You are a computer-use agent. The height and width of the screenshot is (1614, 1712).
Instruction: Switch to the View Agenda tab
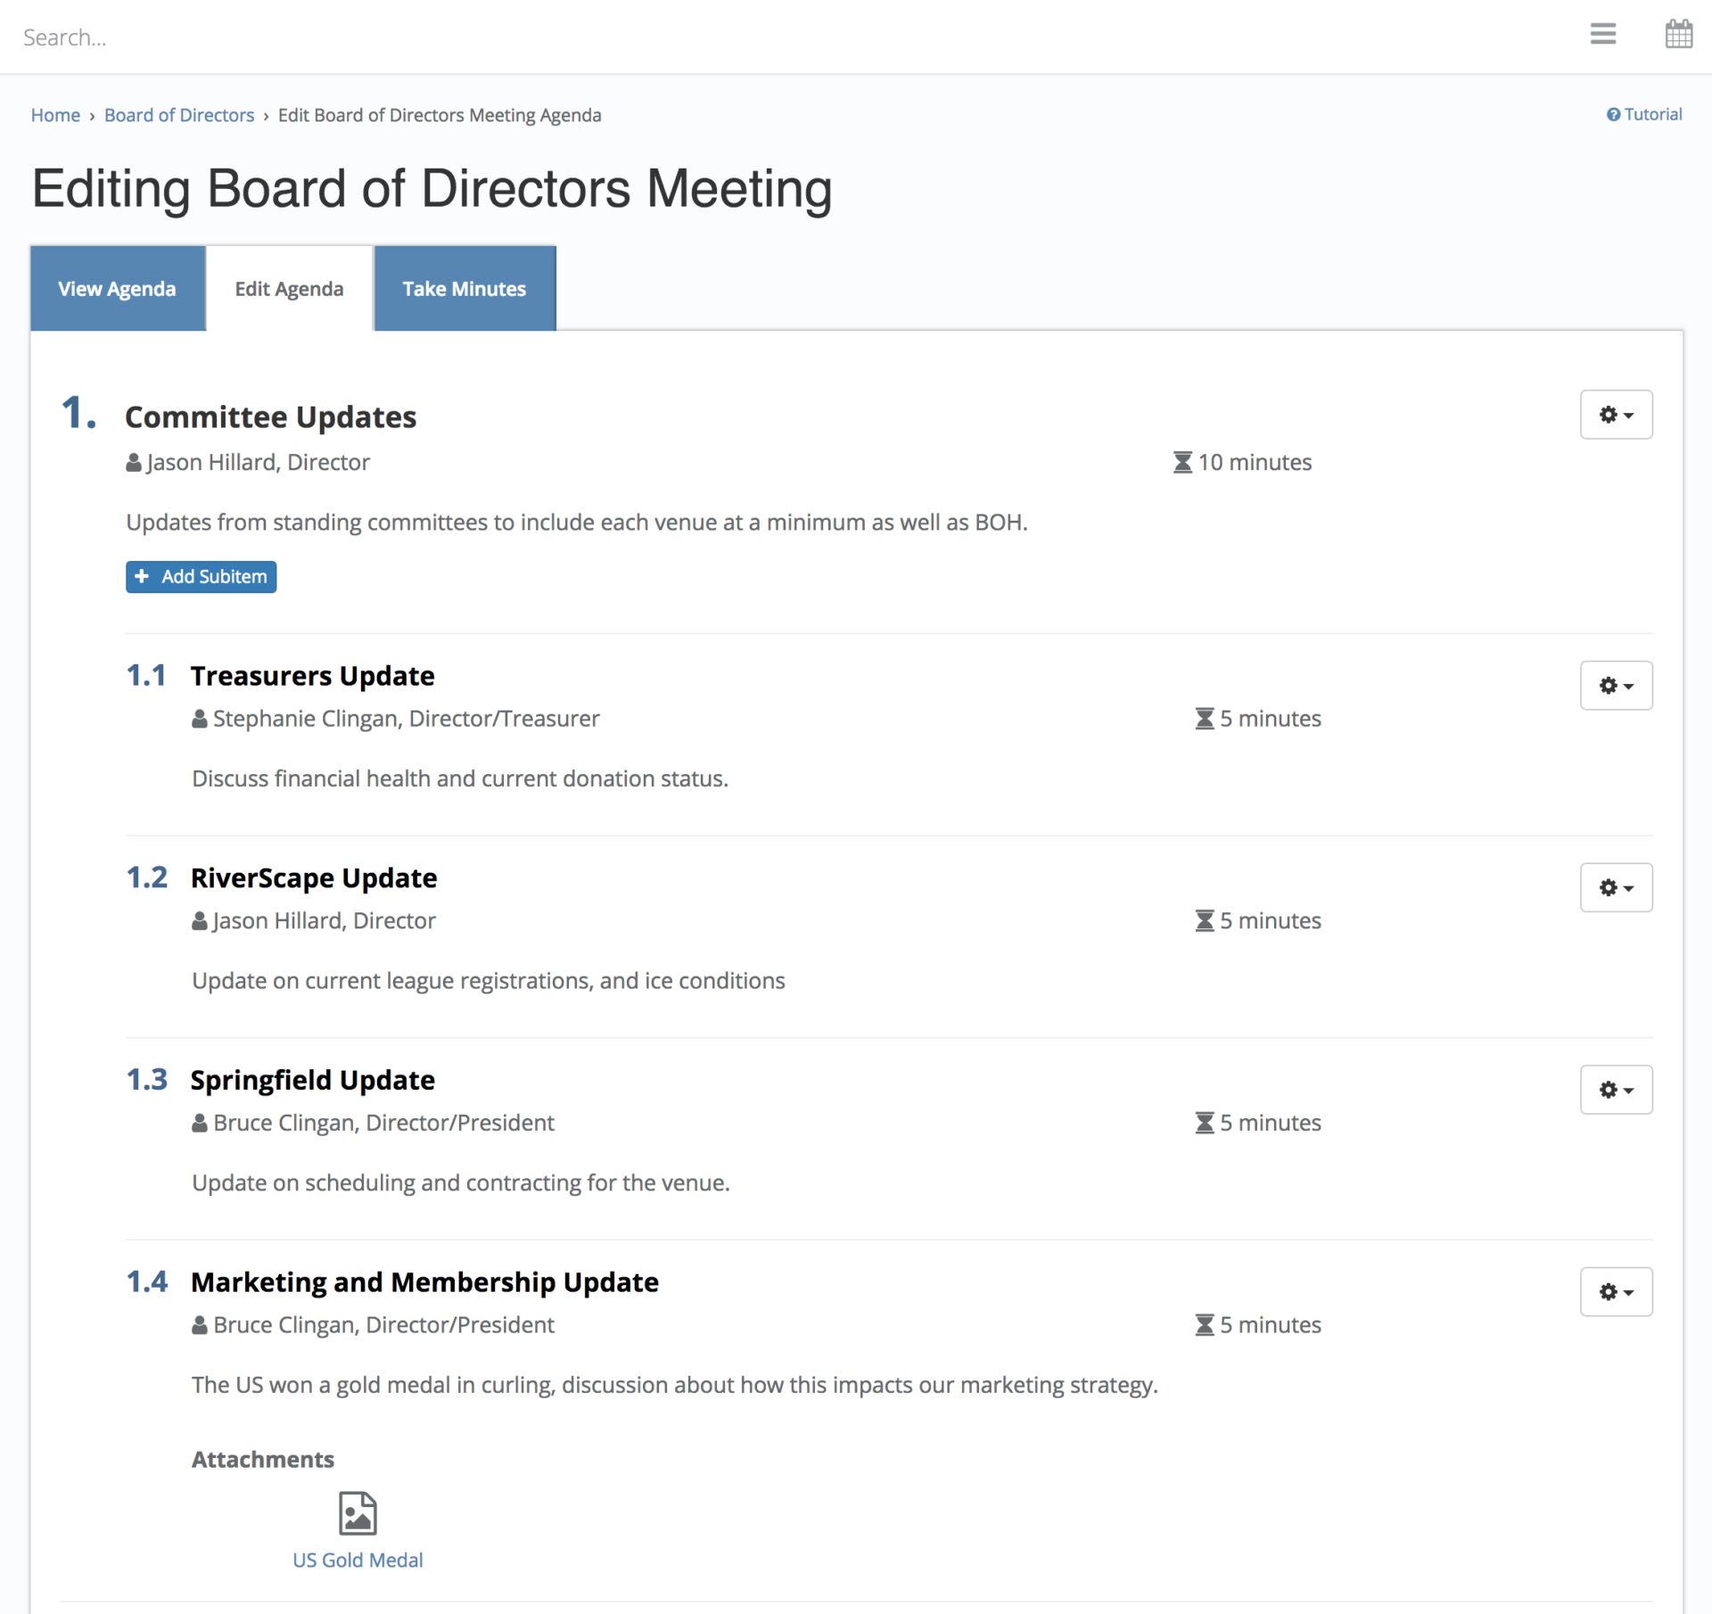click(117, 288)
